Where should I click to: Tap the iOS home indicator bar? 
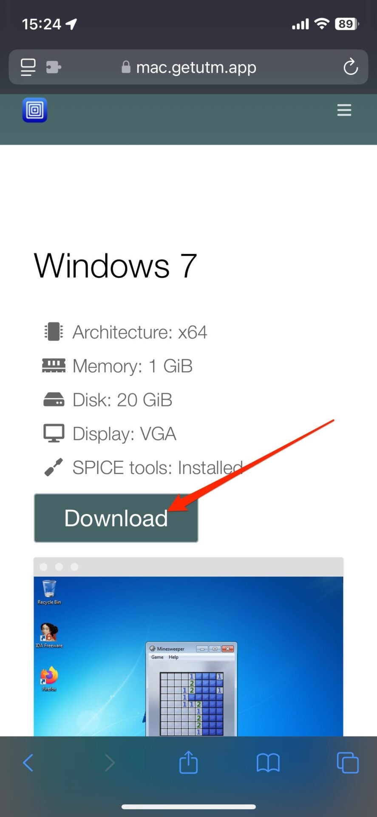click(x=188, y=807)
